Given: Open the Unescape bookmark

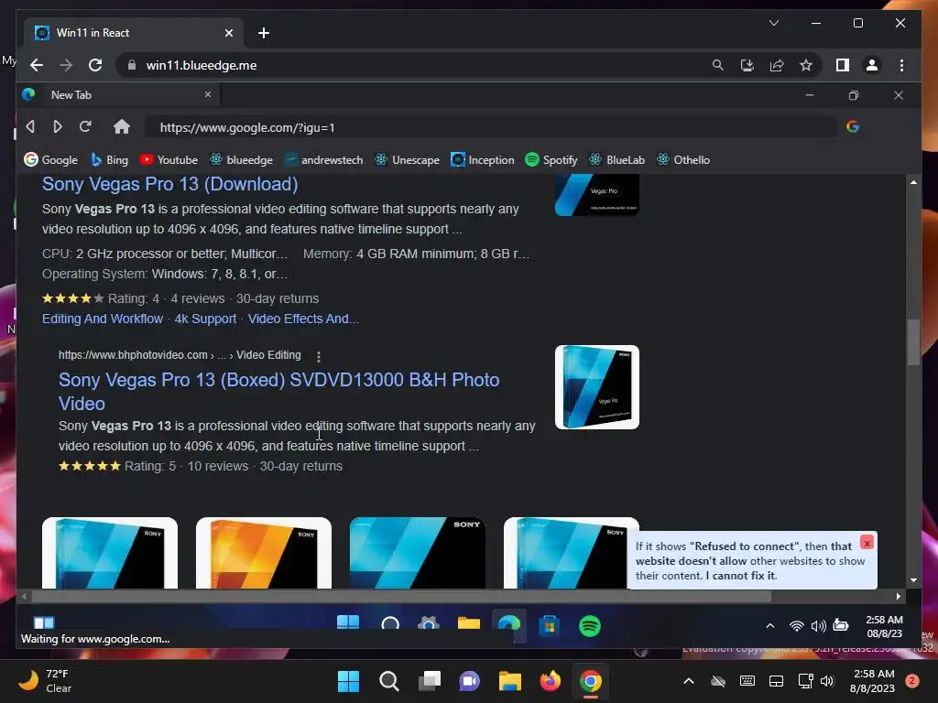Looking at the screenshot, I should click(x=407, y=159).
